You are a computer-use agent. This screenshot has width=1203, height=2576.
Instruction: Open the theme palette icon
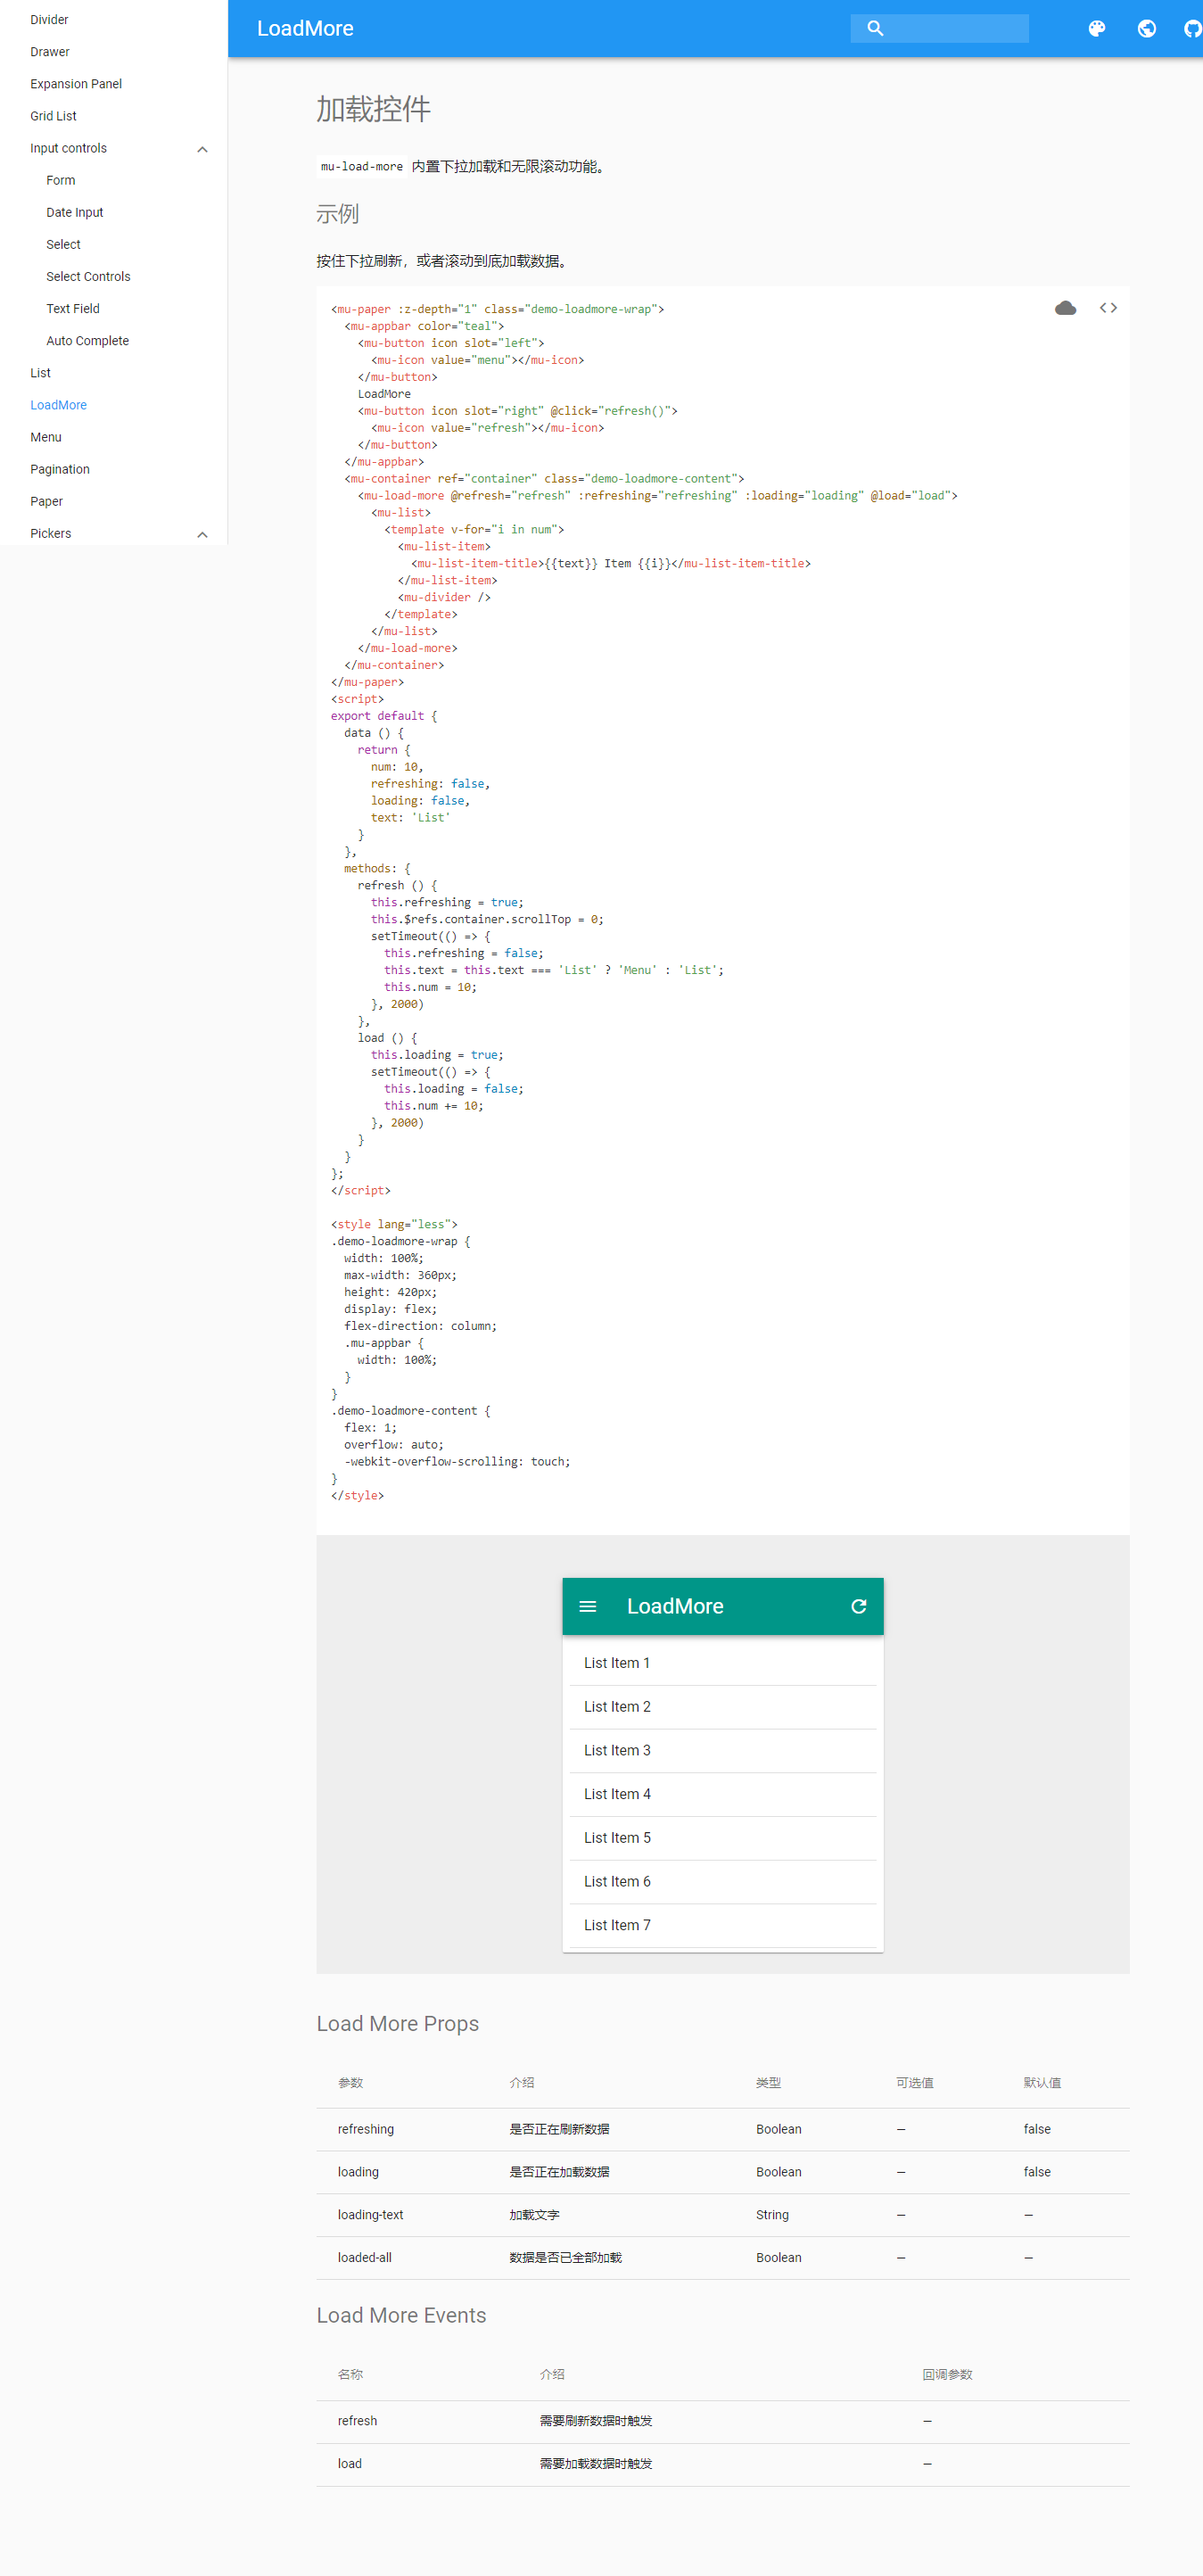pos(1097,28)
